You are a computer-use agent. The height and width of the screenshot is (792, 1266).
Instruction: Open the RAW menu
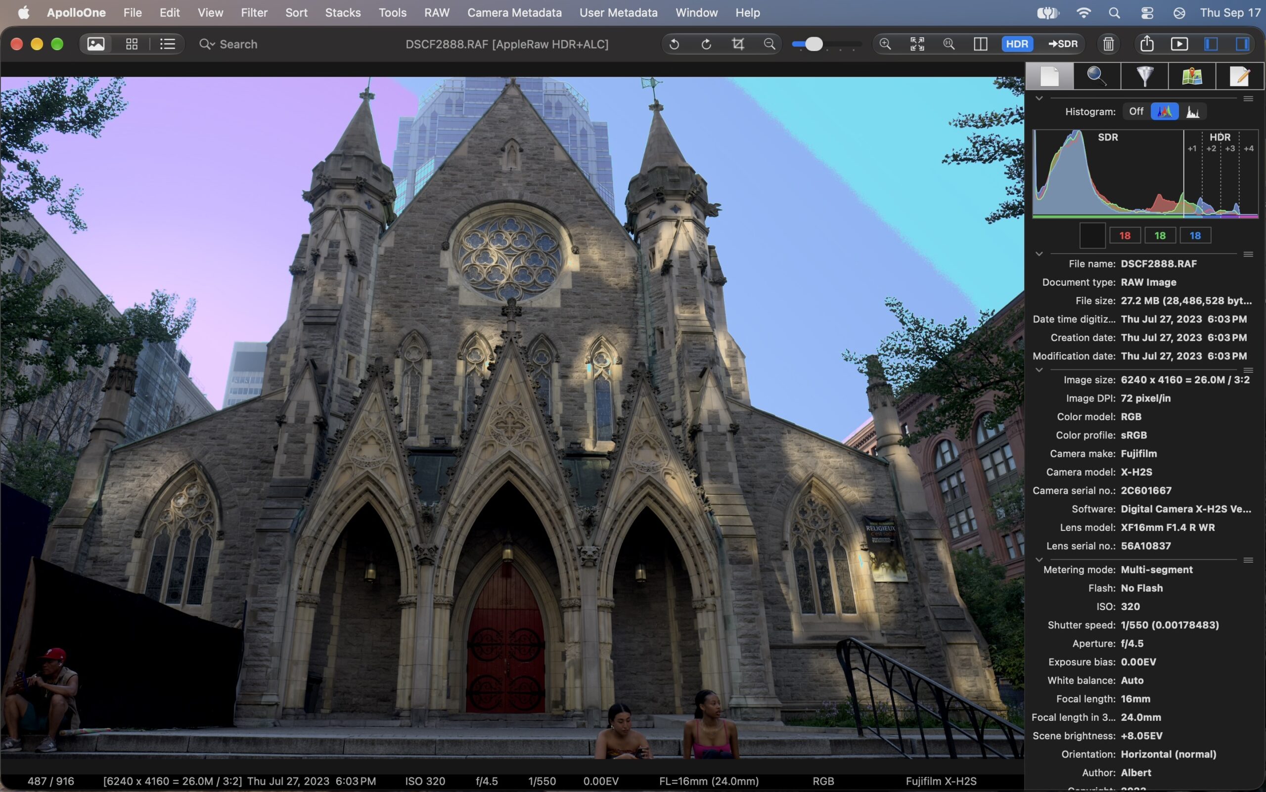pyautogui.click(x=437, y=12)
